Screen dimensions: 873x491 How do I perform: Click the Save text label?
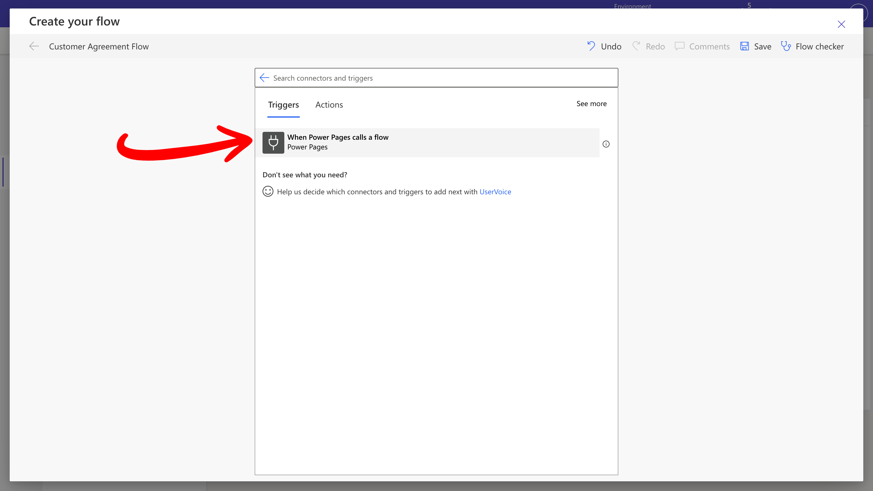pyautogui.click(x=763, y=46)
